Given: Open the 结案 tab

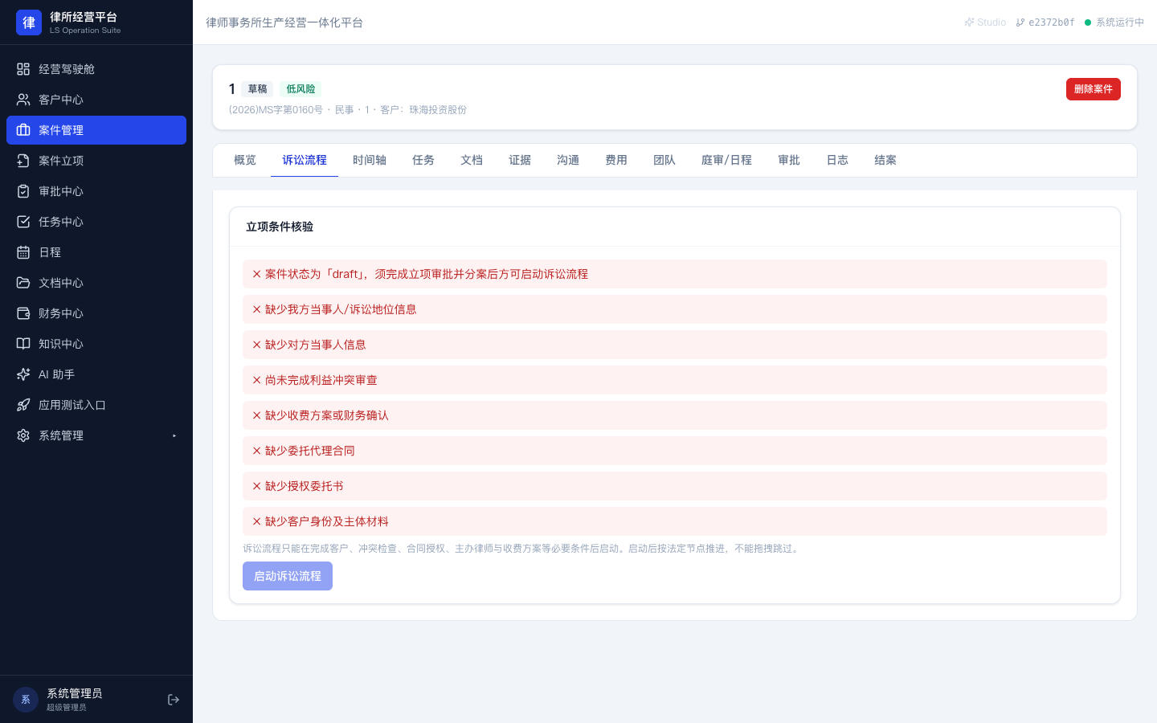Looking at the screenshot, I should (x=885, y=161).
